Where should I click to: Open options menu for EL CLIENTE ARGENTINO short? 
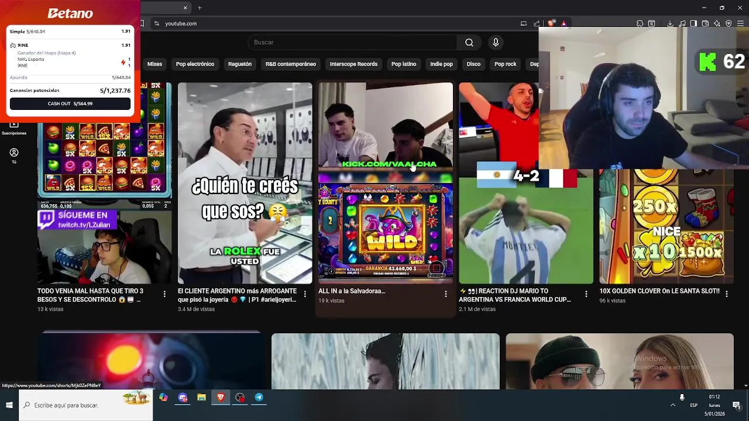305,294
